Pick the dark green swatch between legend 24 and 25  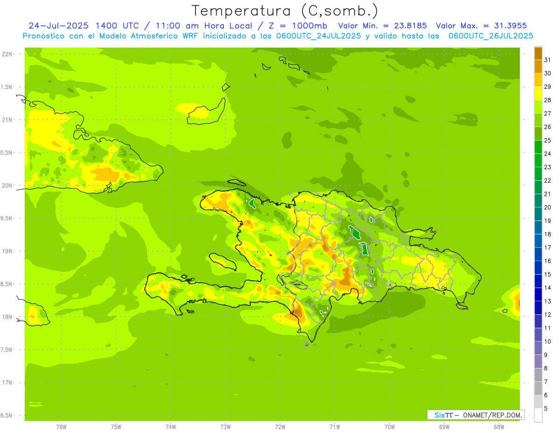click(x=539, y=147)
